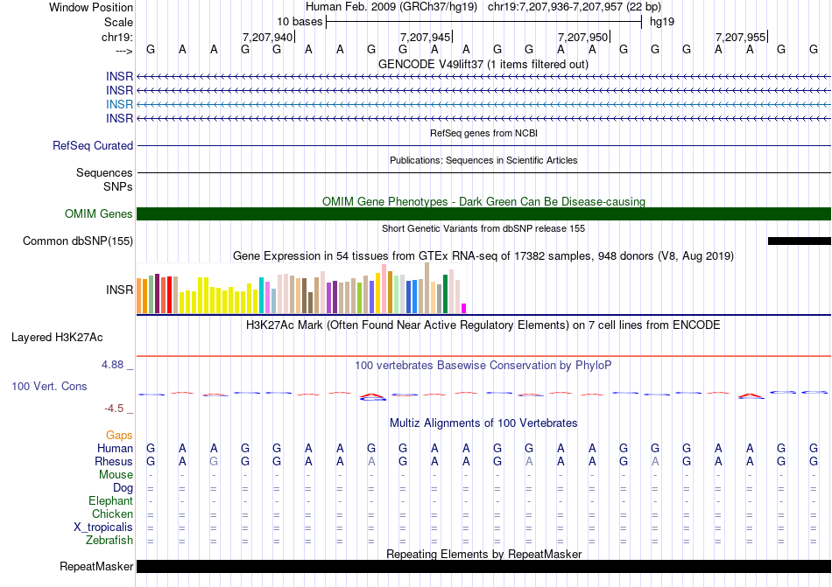Click the X_tropicalis species label

[x=103, y=528]
